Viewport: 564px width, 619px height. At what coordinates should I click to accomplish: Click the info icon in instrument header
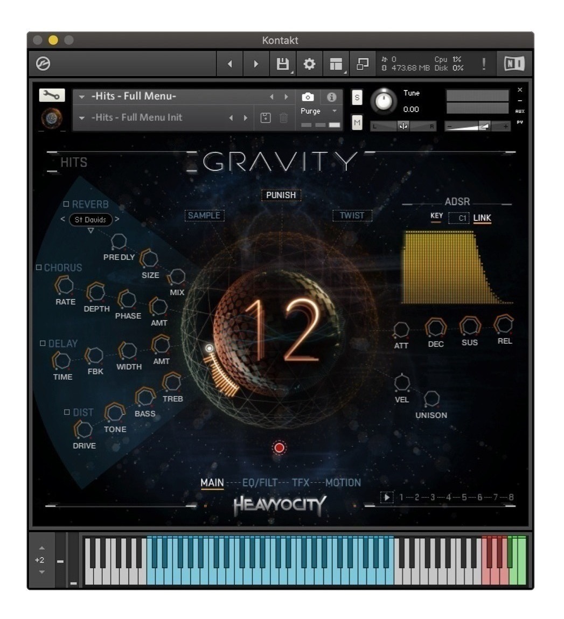tap(331, 97)
